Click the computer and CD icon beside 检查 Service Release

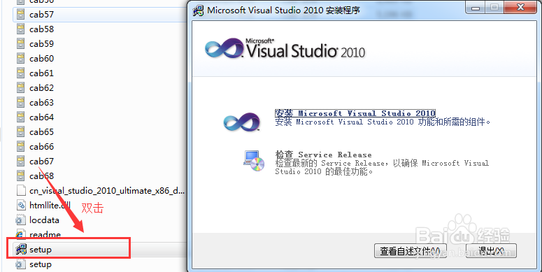tap(254, 160)
